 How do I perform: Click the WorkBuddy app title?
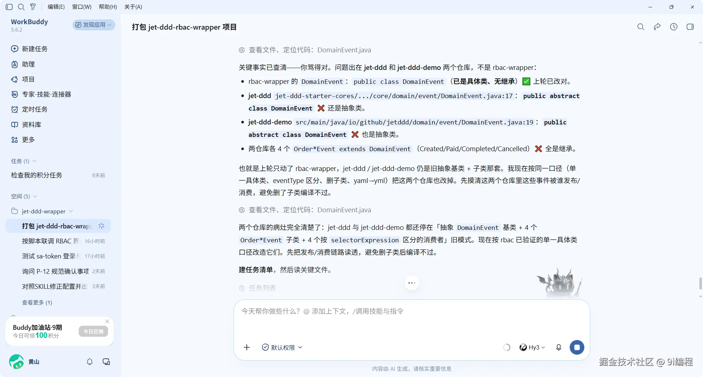pyautogui.click(x=29, y=22)
